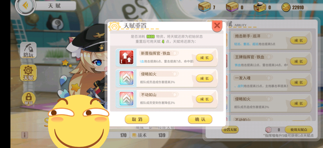Click the gold coin currency icon
The height and width of the screenshot is (148, 323).
tap(286, 7)
